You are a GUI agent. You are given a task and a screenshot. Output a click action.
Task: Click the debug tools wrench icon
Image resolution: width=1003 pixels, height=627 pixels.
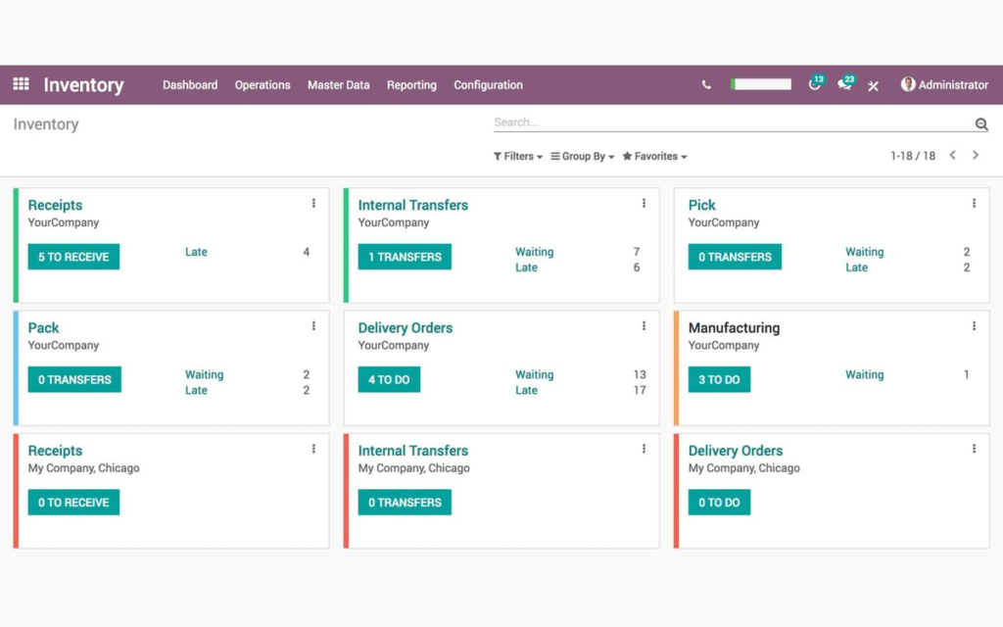tap(873, 85)
